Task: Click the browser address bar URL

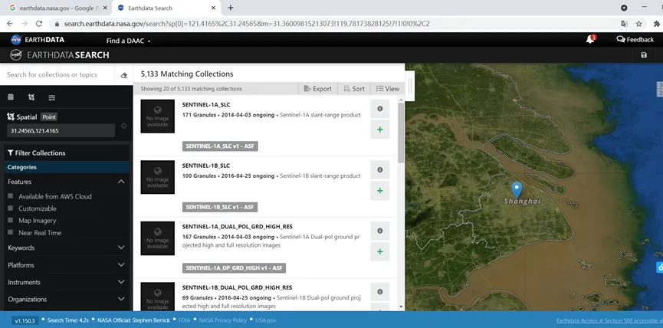Action: 247,24
